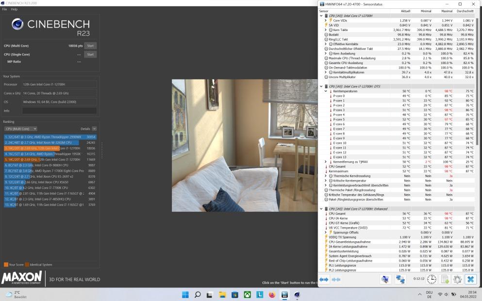This screenshot has height=301, width=482.
Task: Switch to Cinebench taskbar icon
Action: coord(297,295)
